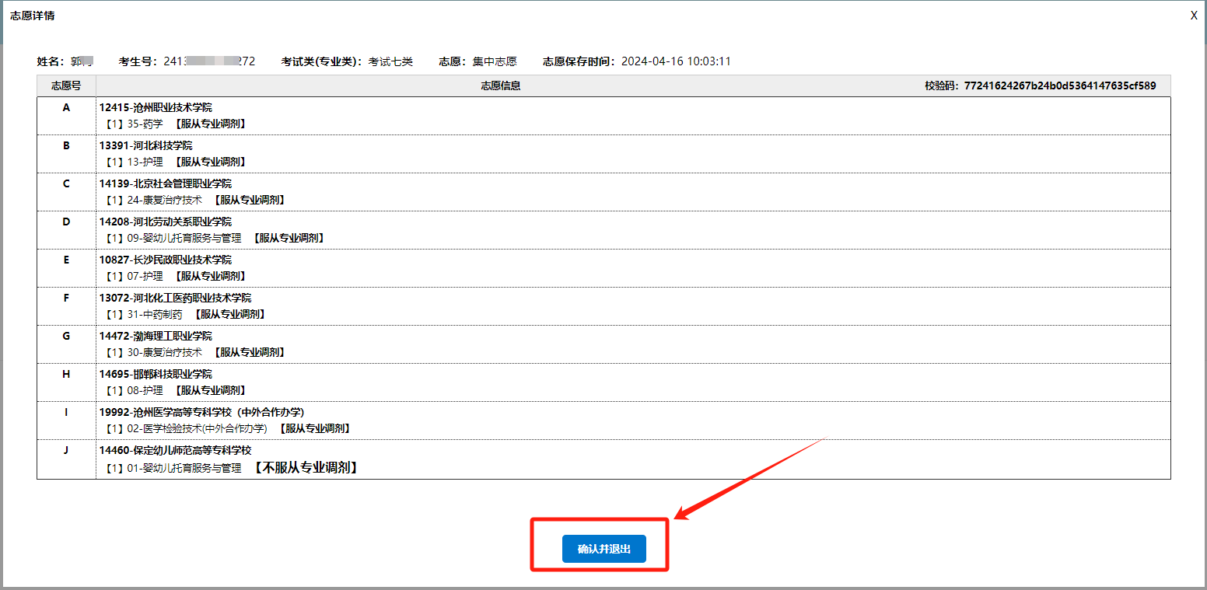1207x590 pixels.
Task: Select 10827-长沙民政职业技术学院 row
Action: click(x=165, y=260)
